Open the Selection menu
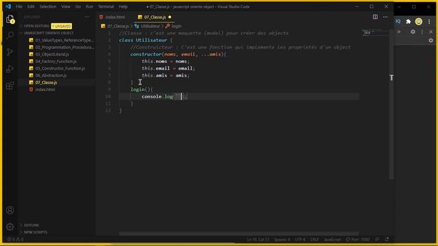The height and width of the screenshot is (246, 438). (x=48, y=6)
